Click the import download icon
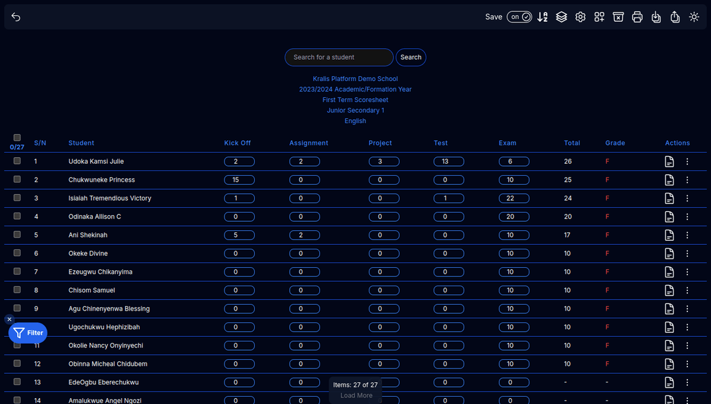Viewport: 711px width, 404px height. pyautogui.click(x=656, y=17)
